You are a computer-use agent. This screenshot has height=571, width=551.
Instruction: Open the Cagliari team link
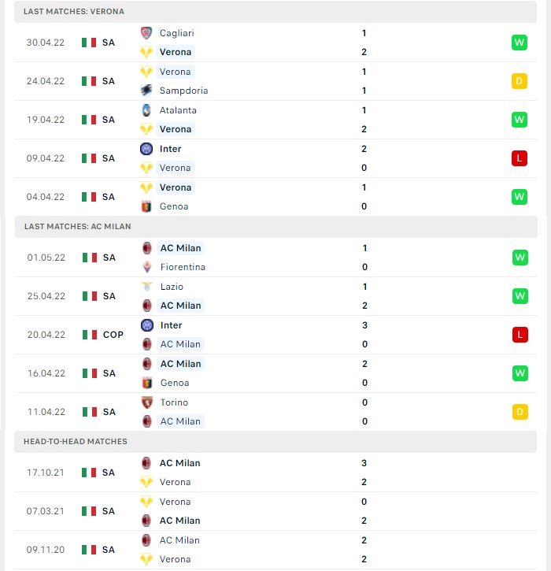[177, 33]
